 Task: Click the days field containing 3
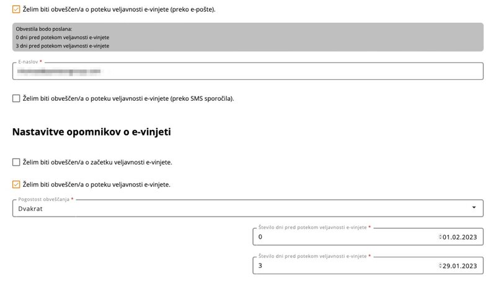coord(341,265)
